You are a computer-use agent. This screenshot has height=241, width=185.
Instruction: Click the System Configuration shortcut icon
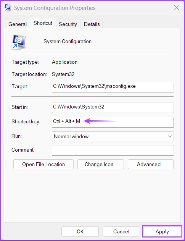click(x=19, y=42)
